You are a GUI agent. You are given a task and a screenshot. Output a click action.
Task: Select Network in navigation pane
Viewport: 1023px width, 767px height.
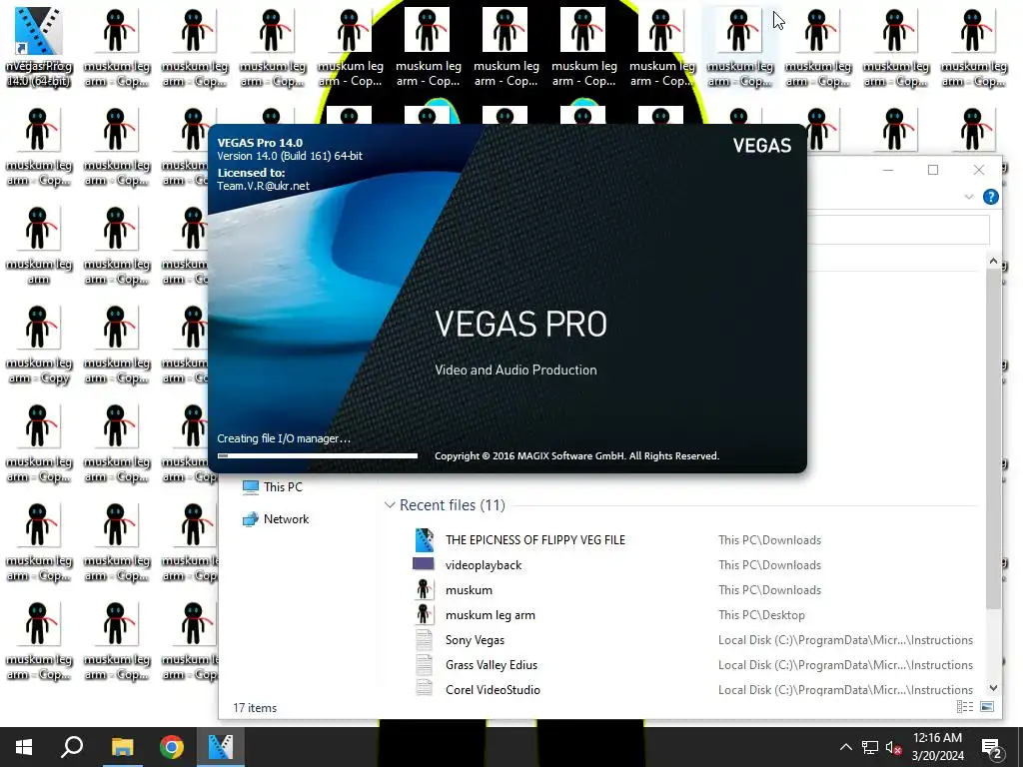276,519
